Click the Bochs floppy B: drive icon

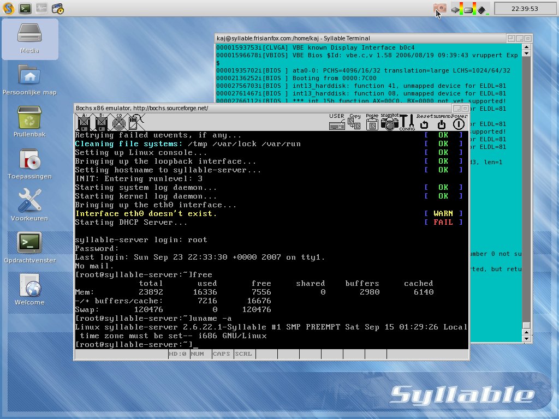(x=101, y=122)
